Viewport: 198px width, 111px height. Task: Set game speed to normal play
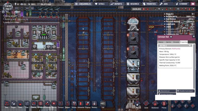click(21, 8)
